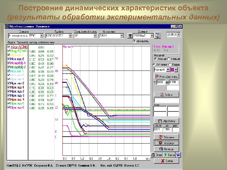Click the полное column header

pos(50,42)
